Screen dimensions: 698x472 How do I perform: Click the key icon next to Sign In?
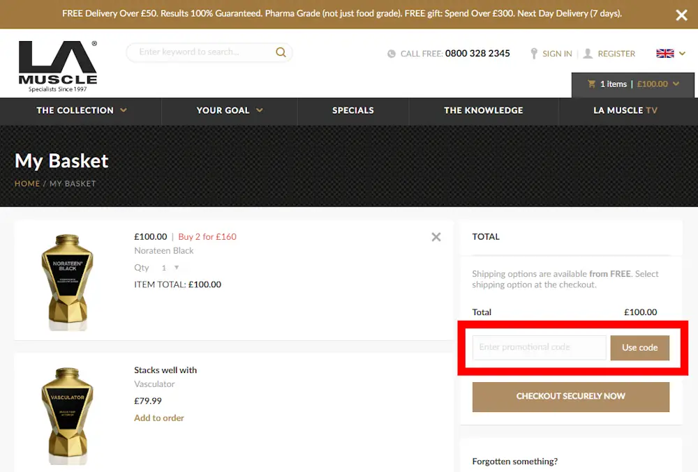point(534,54)
